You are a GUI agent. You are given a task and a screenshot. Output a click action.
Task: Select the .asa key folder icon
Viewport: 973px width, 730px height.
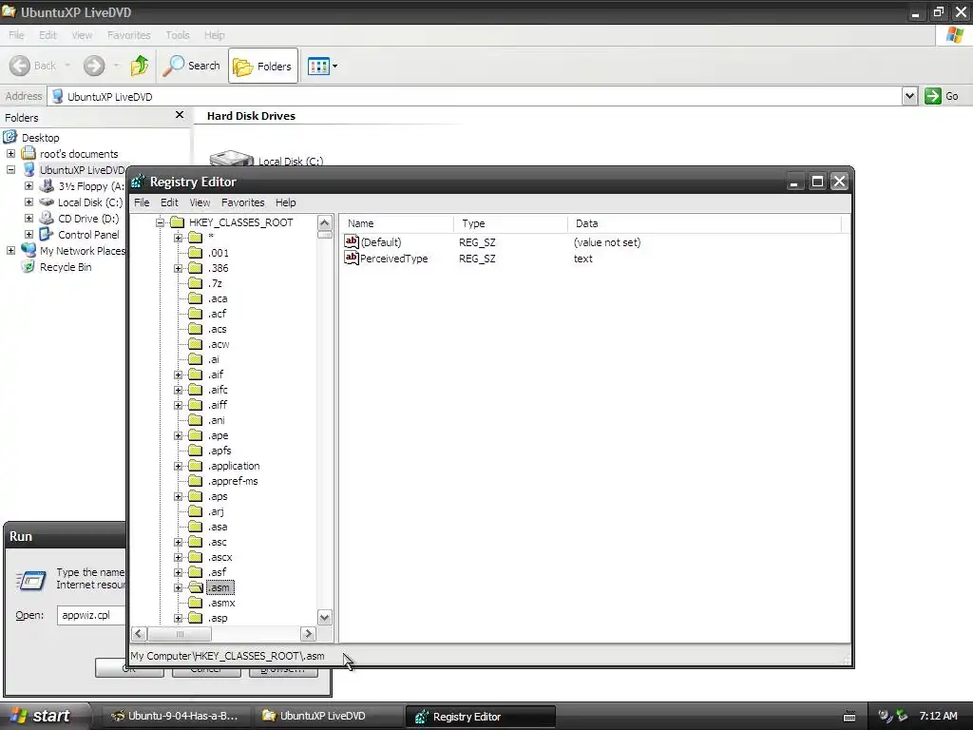pos(196,527)
